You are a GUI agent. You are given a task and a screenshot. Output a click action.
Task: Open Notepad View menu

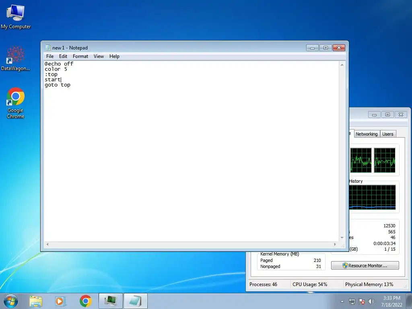(99, 56)
